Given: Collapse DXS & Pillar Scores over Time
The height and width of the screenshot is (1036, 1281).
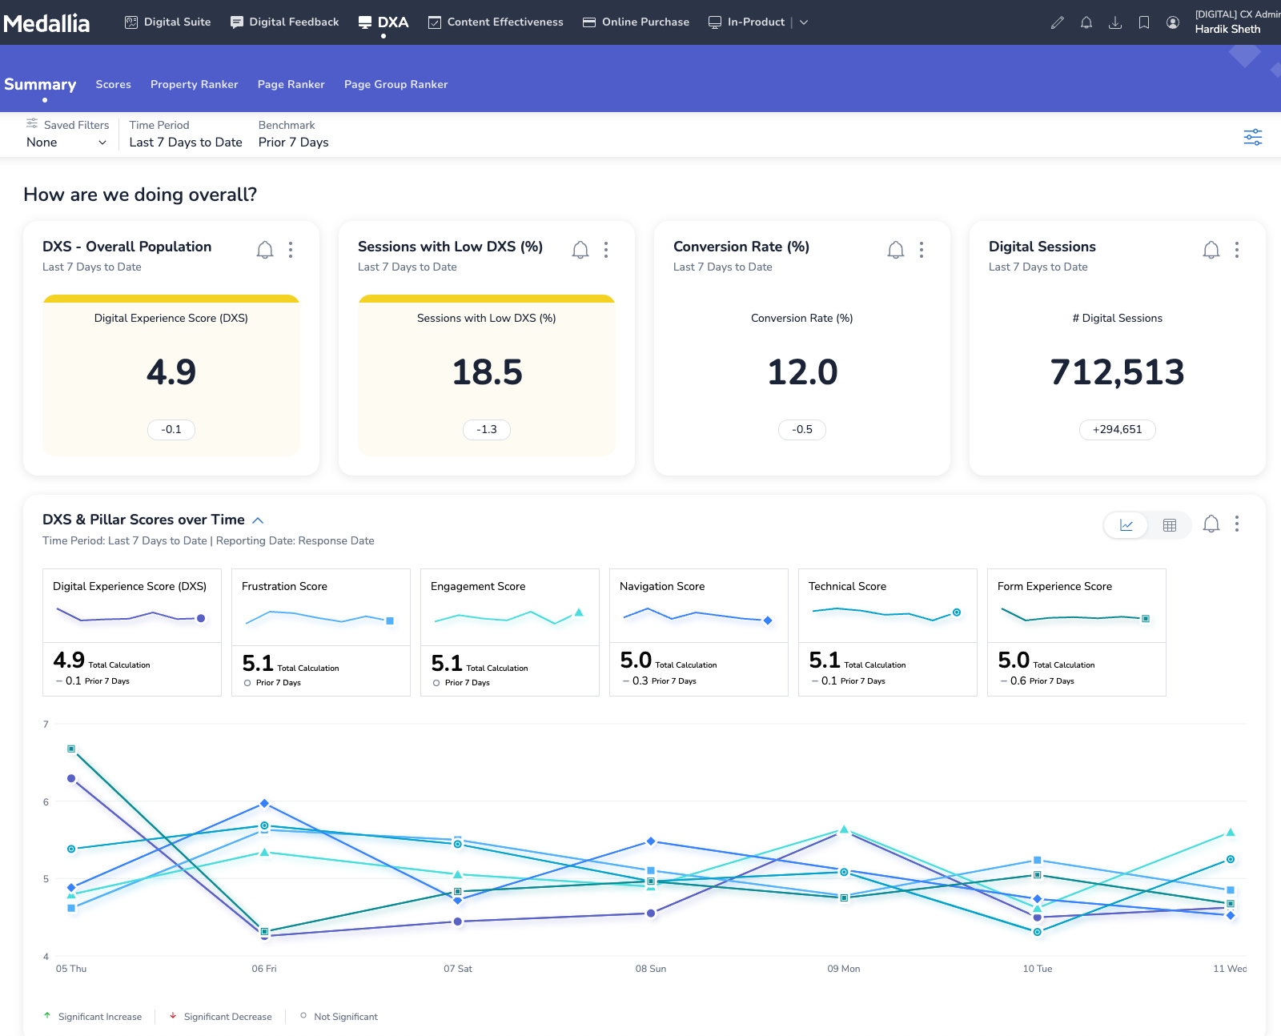Looking at the screenshot, I should click(x=258, y=520).
